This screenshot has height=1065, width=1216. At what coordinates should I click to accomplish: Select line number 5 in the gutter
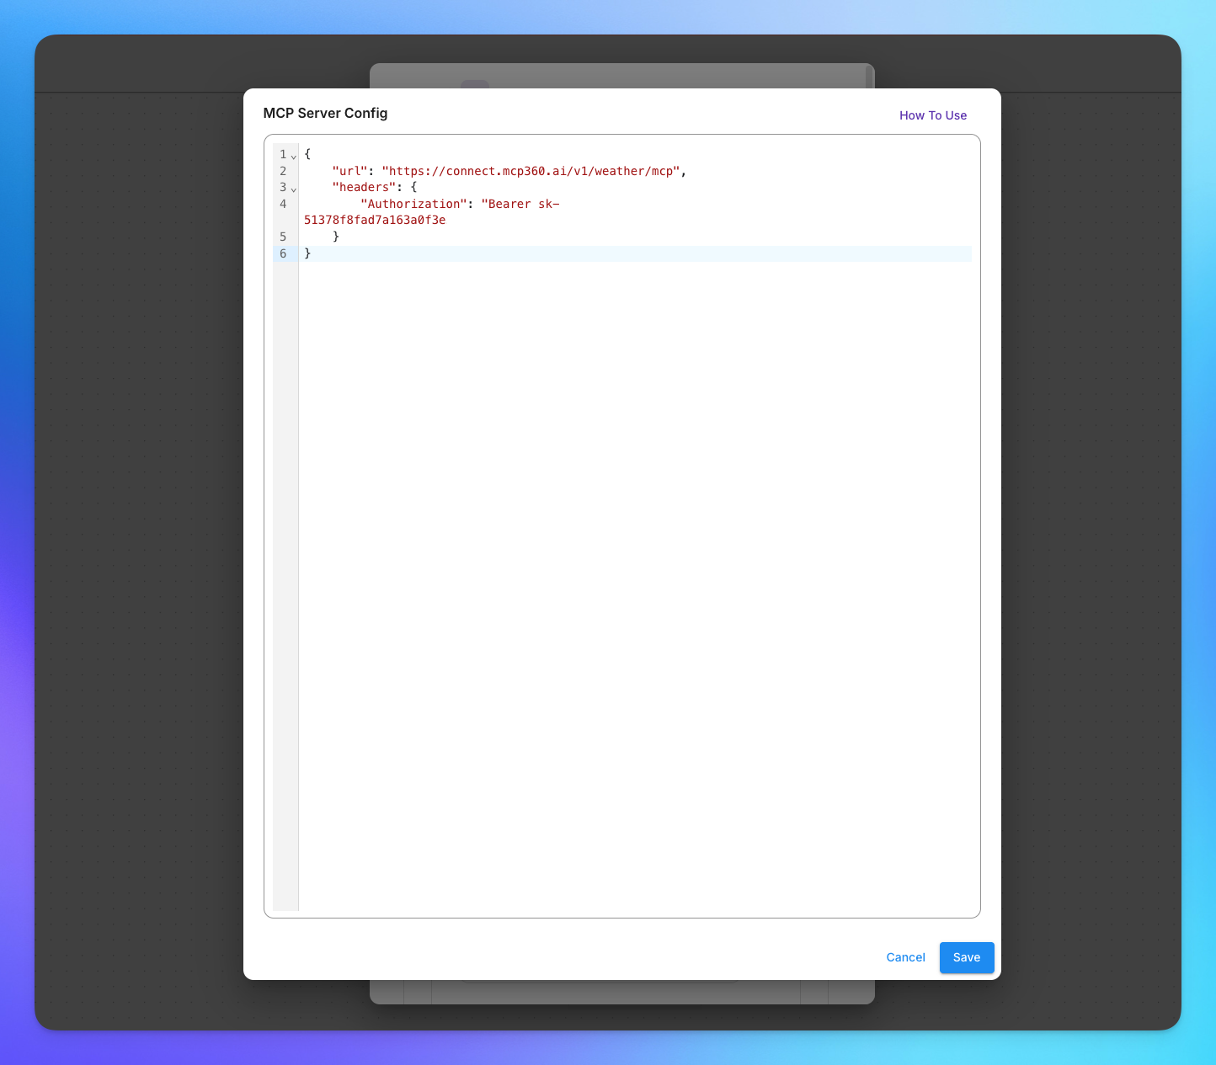click(283, 237)
